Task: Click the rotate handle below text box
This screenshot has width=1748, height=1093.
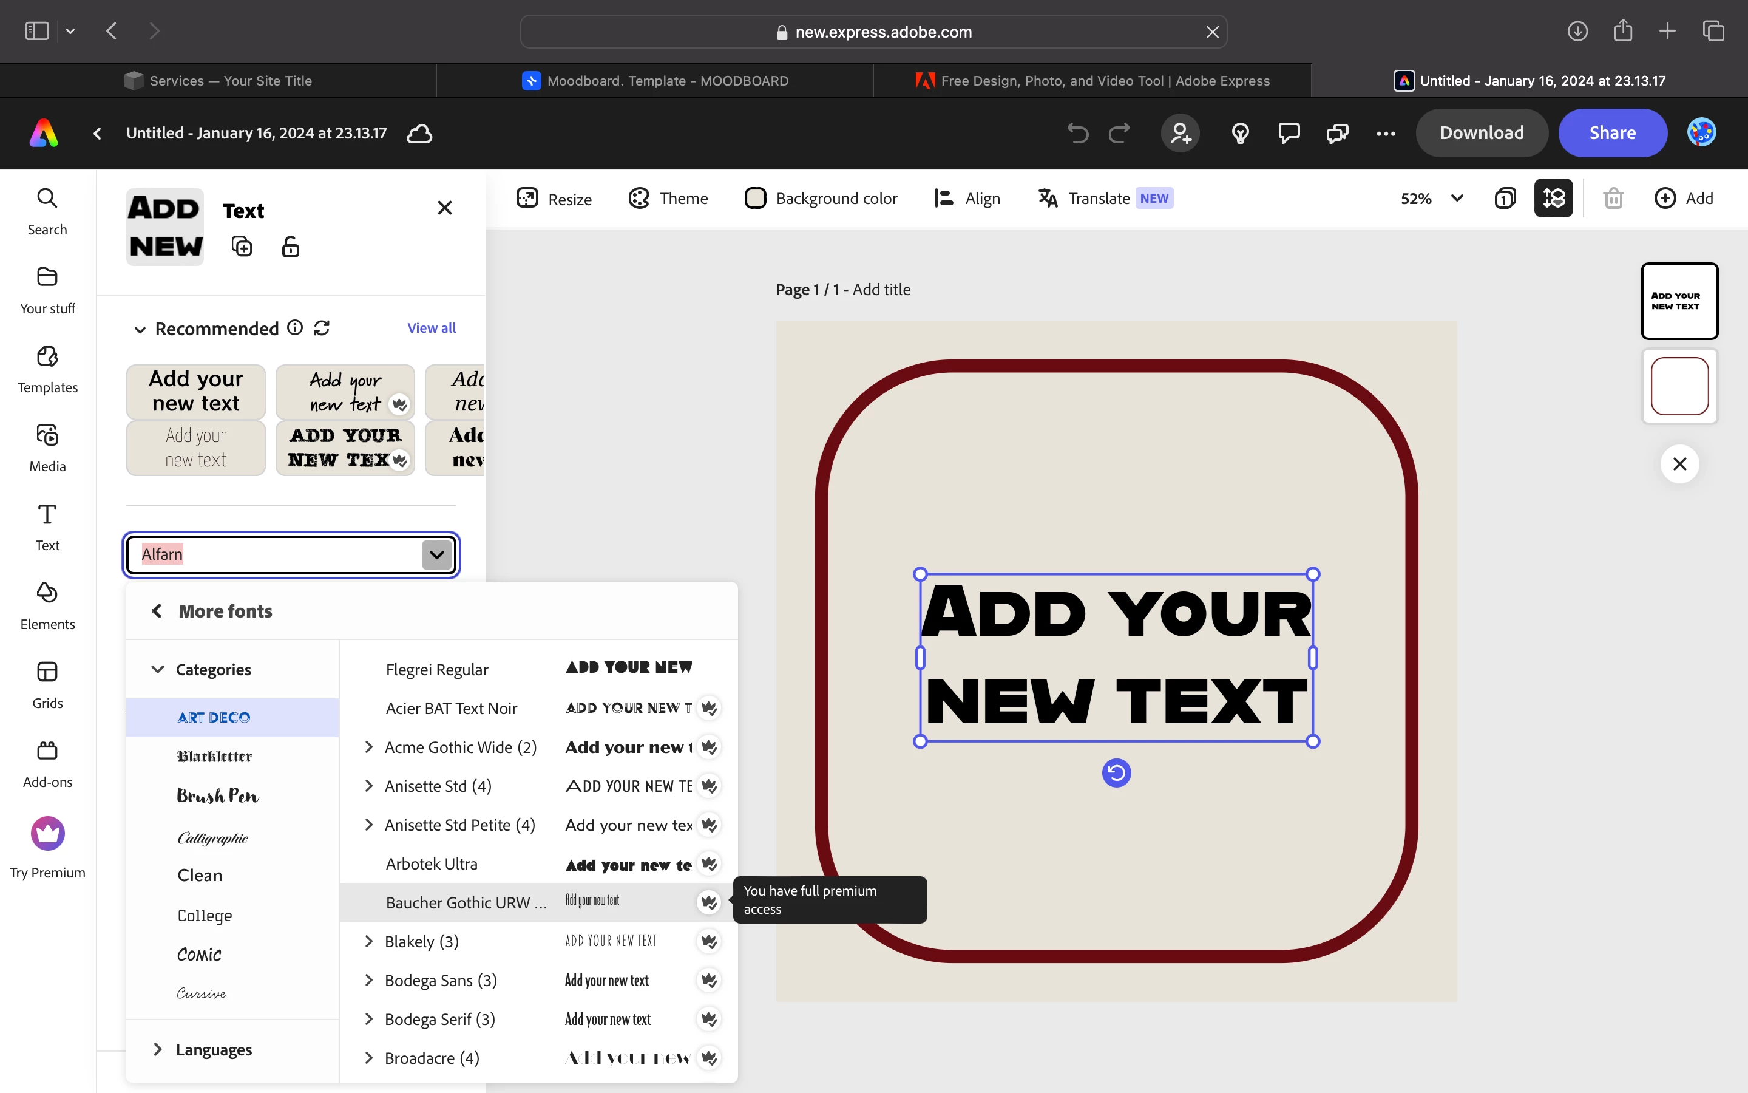Action: coord(1116,773)
